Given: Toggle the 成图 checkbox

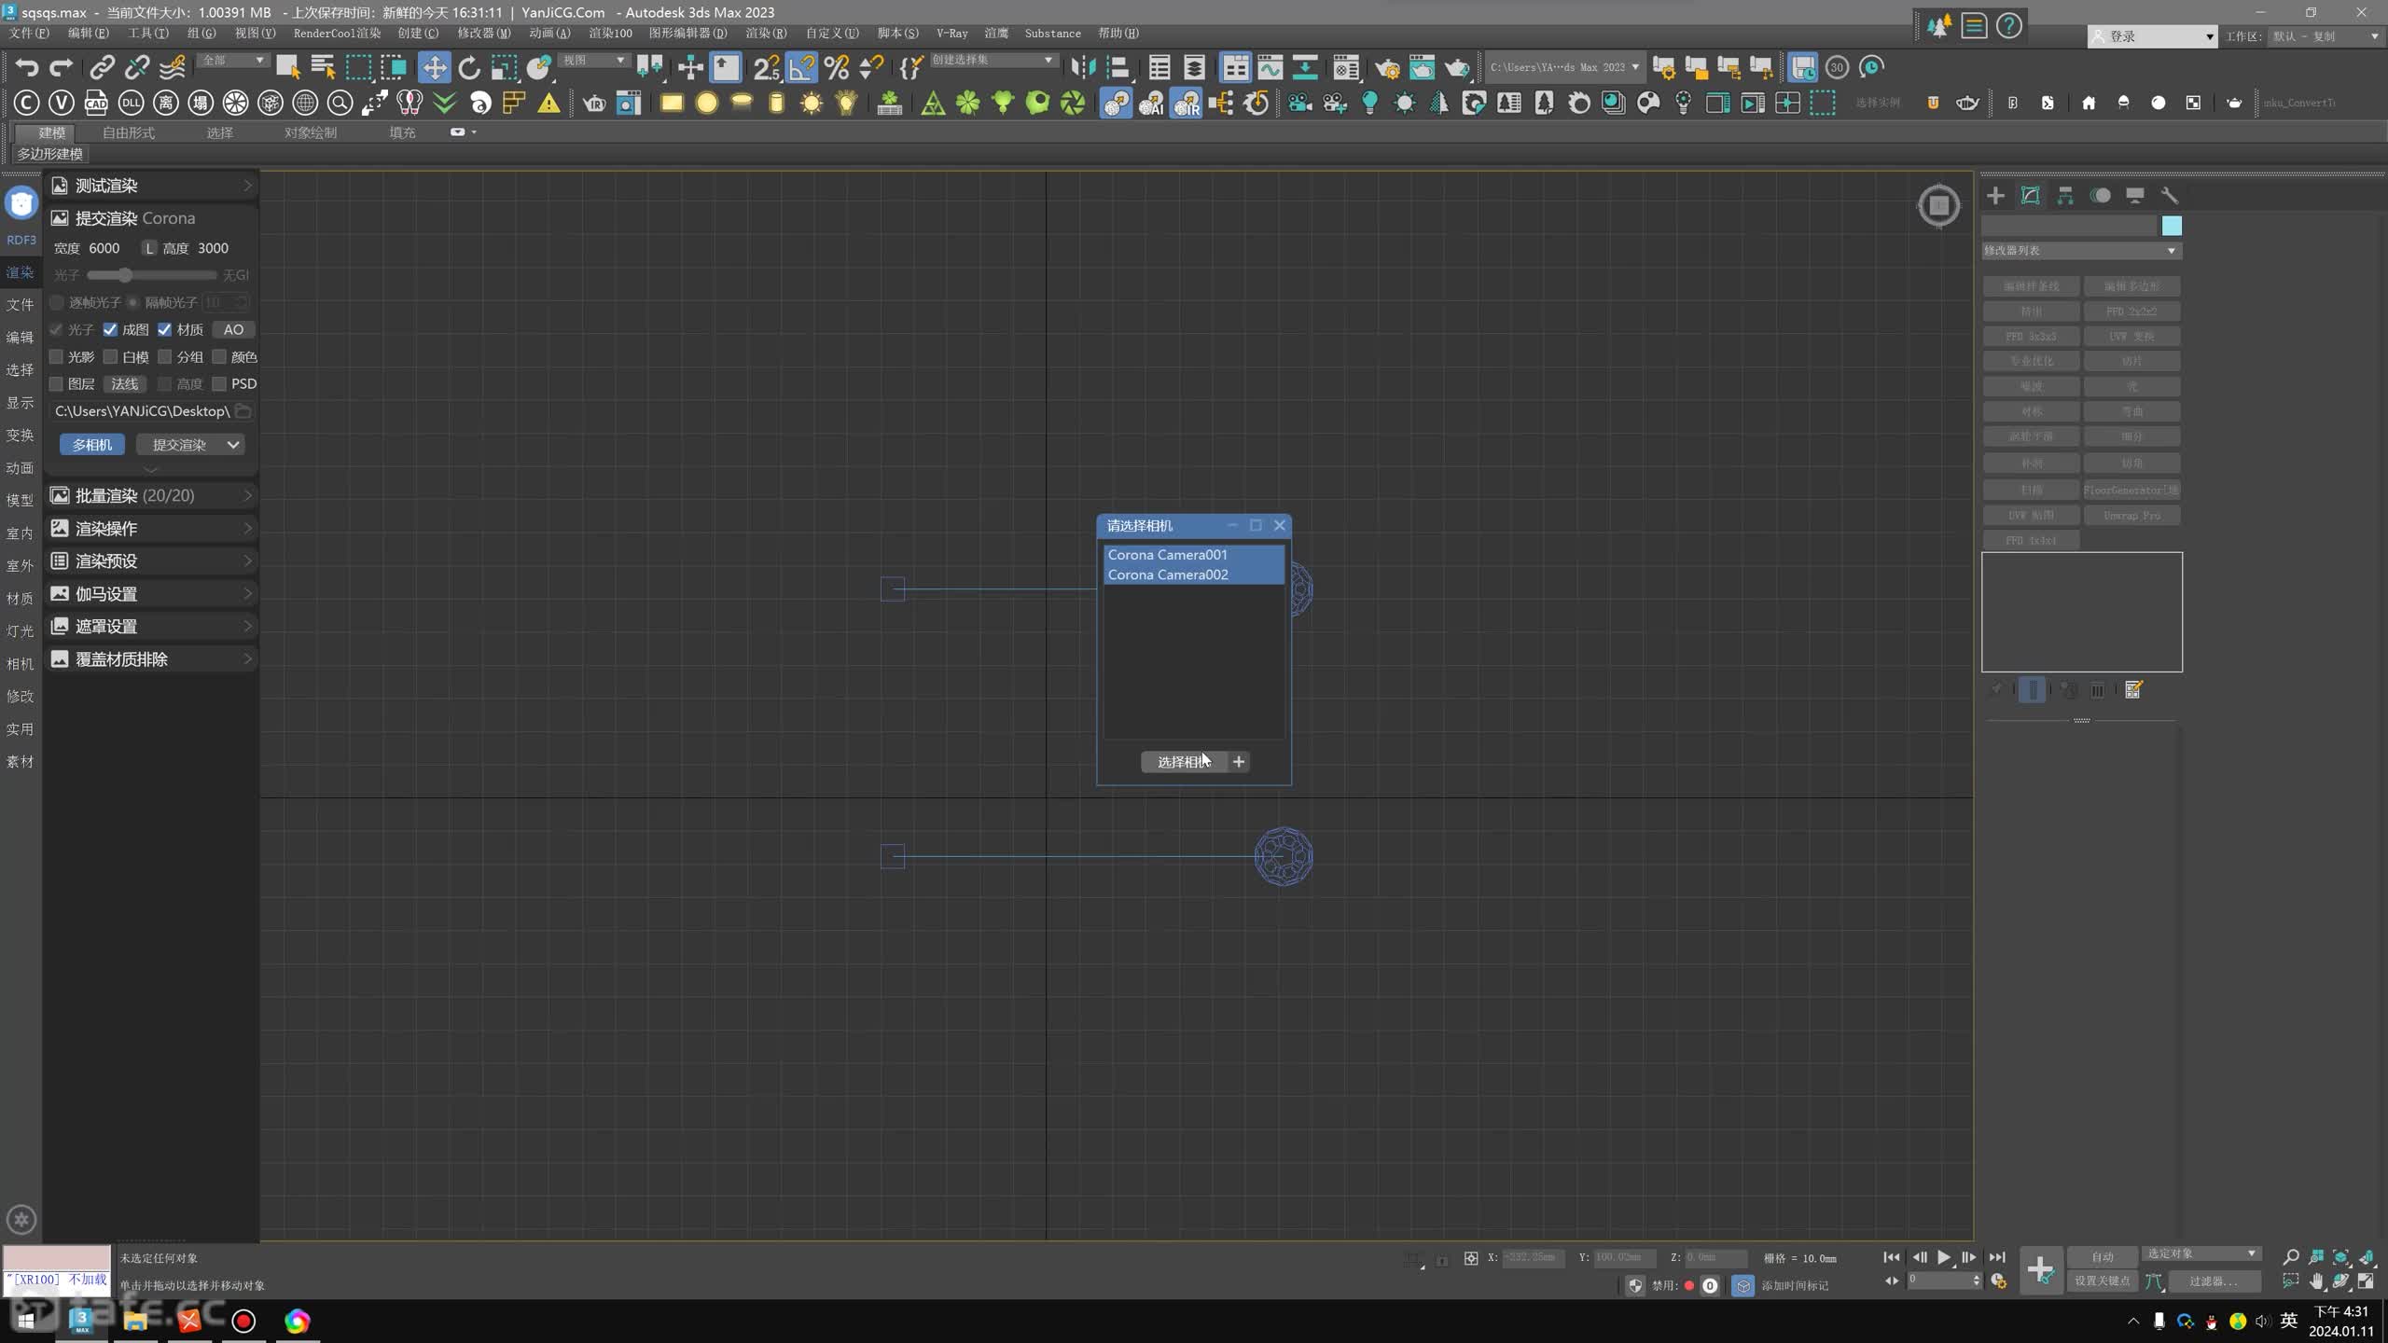Looking at the screenshot, I should (110, 329).
